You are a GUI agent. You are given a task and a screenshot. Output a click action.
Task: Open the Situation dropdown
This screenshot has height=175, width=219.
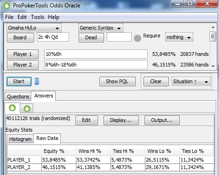[191, 81]
